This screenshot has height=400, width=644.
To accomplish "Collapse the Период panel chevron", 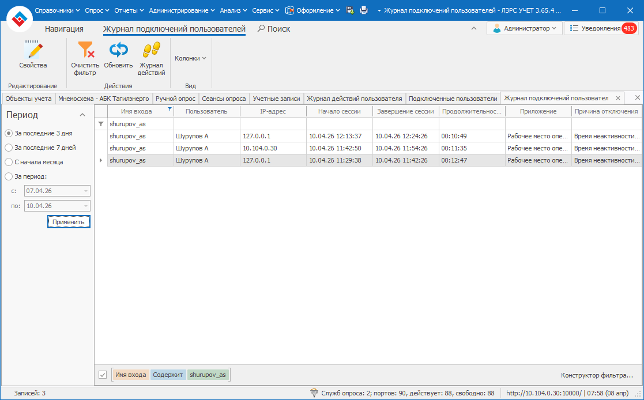I will coord(82,115).
